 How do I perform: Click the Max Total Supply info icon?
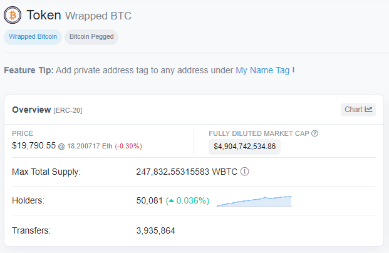click(x=245, y=172)
